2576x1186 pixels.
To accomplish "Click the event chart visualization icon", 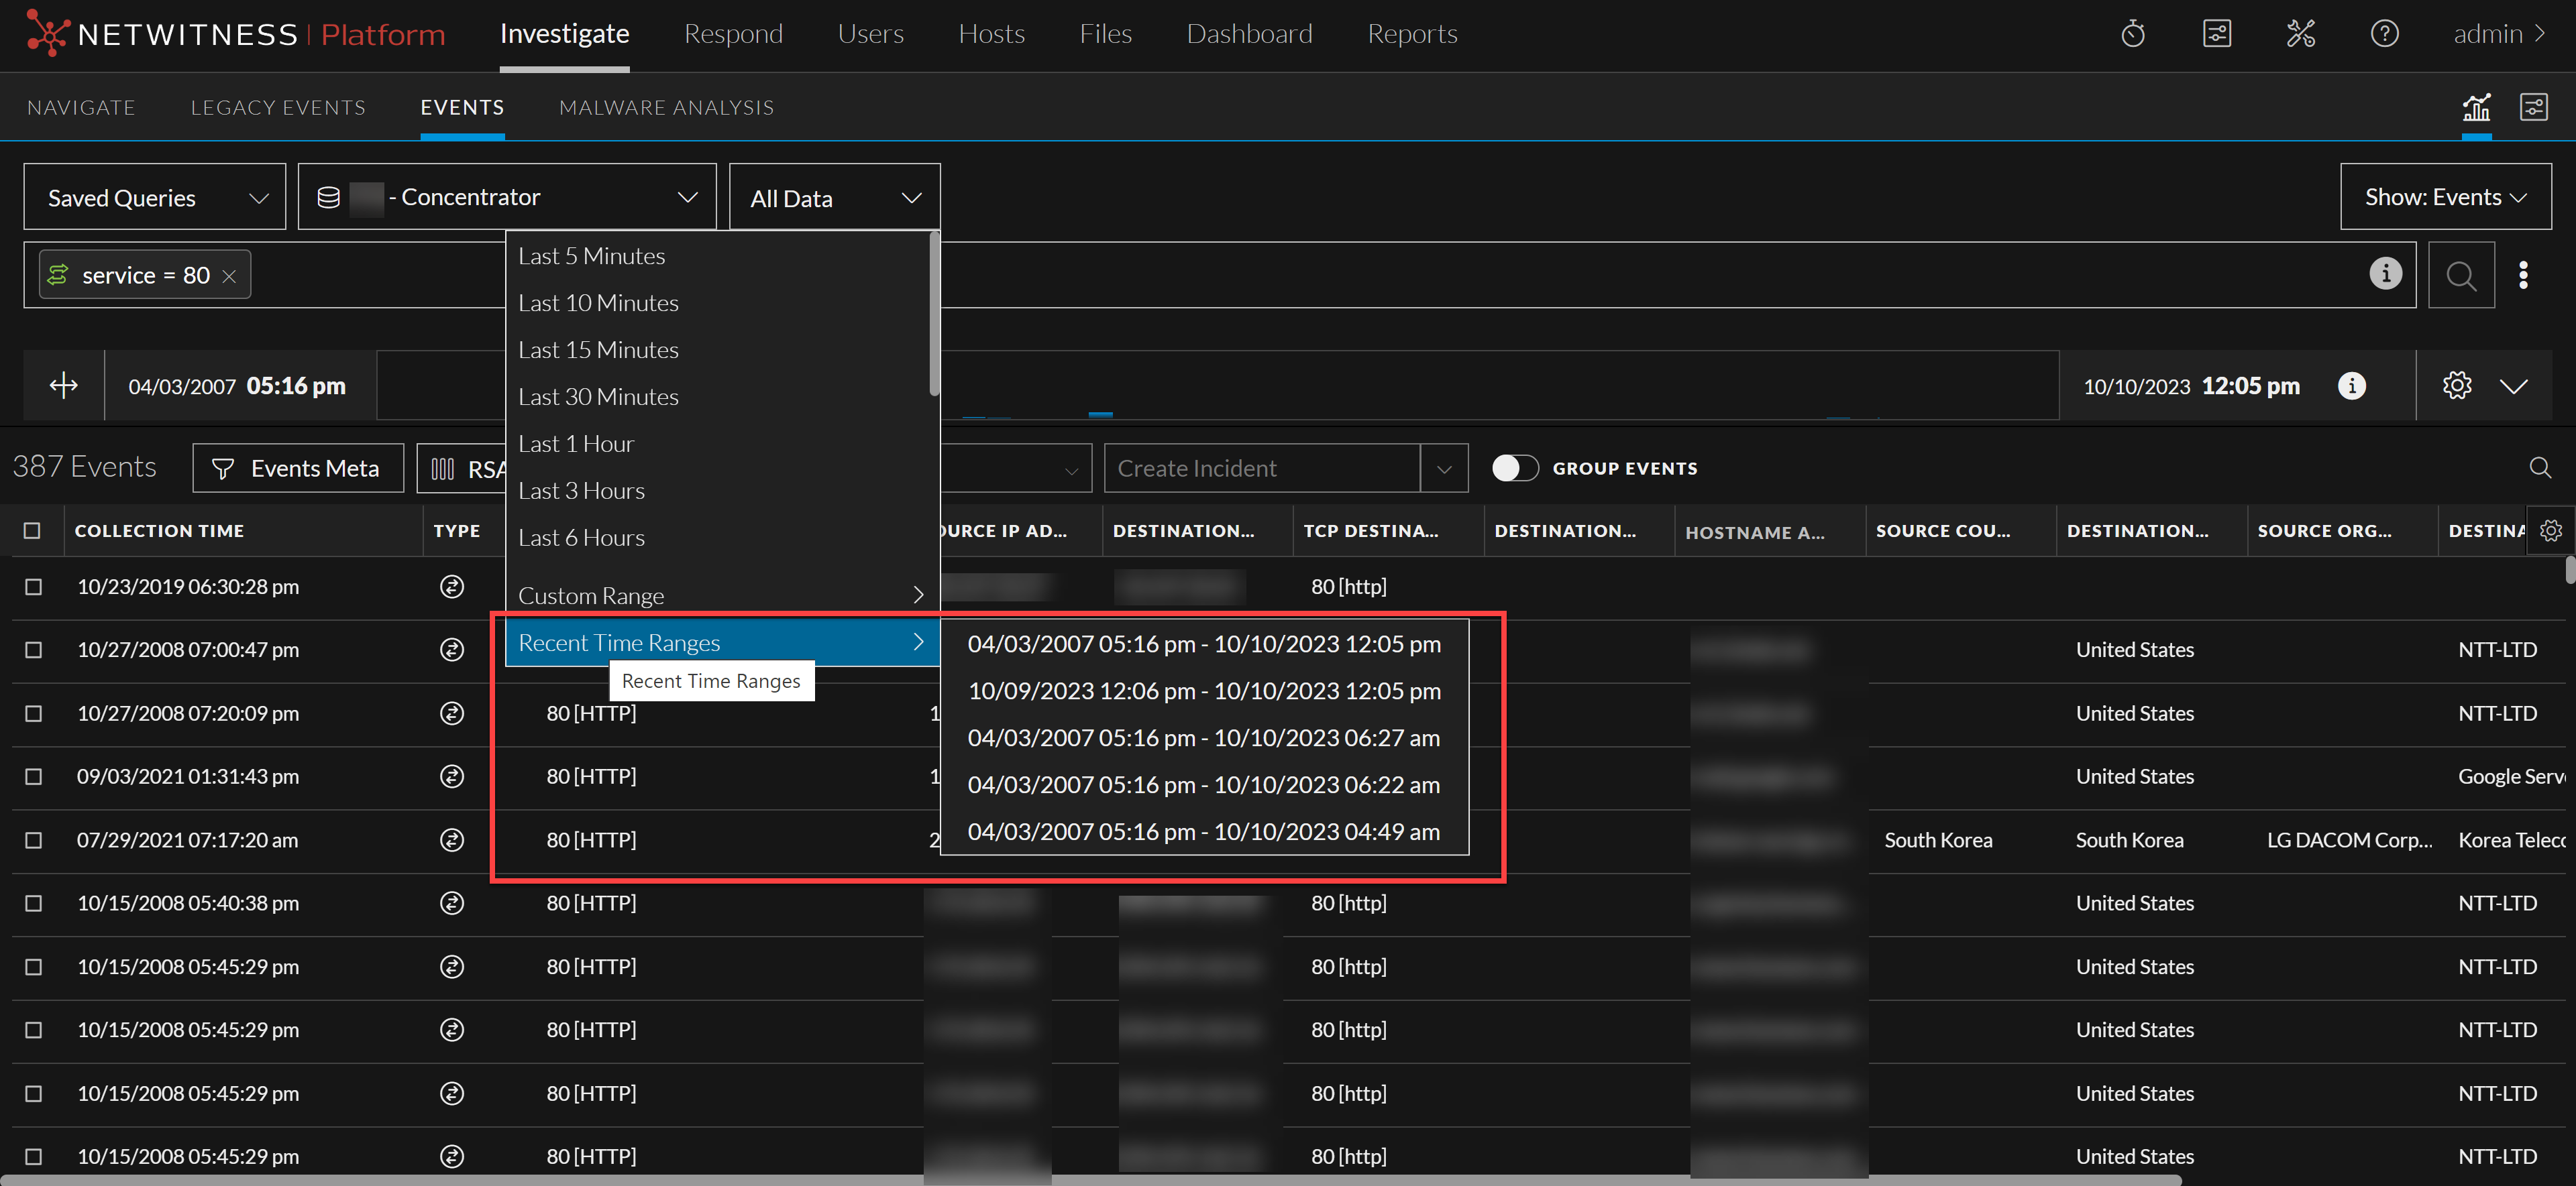I will pos(2476,107).
